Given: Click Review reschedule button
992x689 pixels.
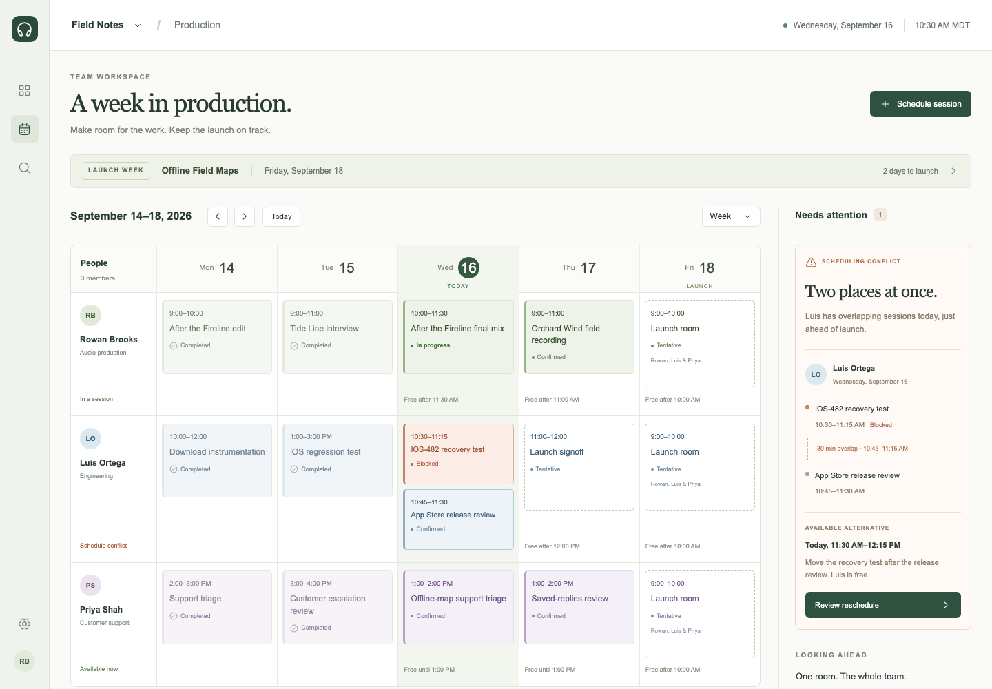Looking at the screenshot, I should pyautogui.click(x=883, y=605).
